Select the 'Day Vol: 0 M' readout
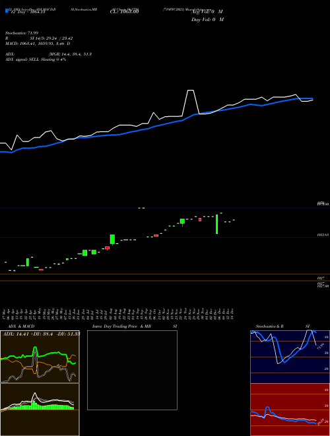This screenshot has height=436, width=330. [x=207, y=20]
